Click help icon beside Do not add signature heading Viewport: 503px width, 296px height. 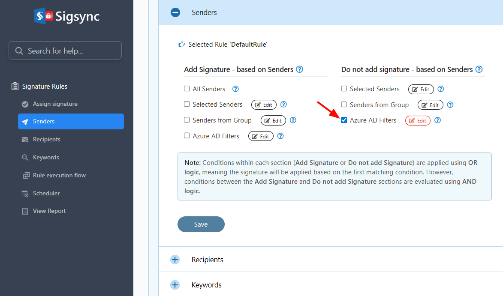coord(479,69)
